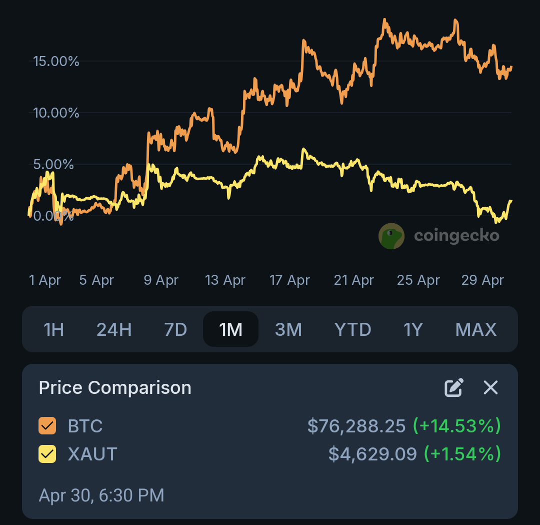This screenshot has width=540, height=525.
Task: Switch chart to 3M range
Action: 288,329
